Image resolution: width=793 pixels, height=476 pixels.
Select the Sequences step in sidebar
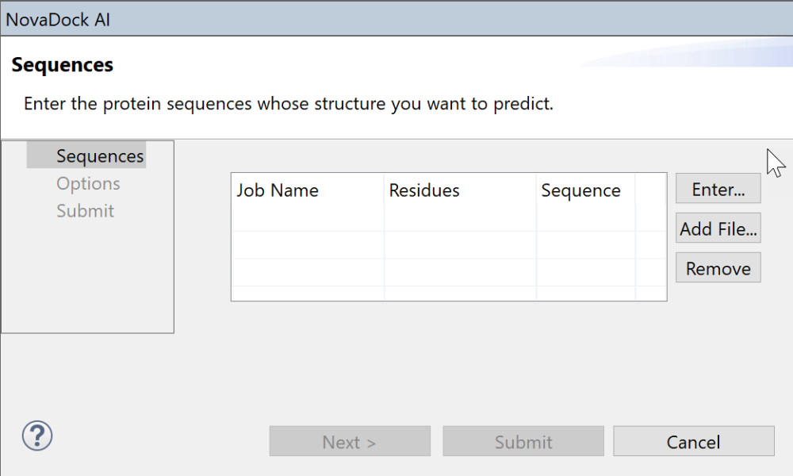(x=100, y=156)
